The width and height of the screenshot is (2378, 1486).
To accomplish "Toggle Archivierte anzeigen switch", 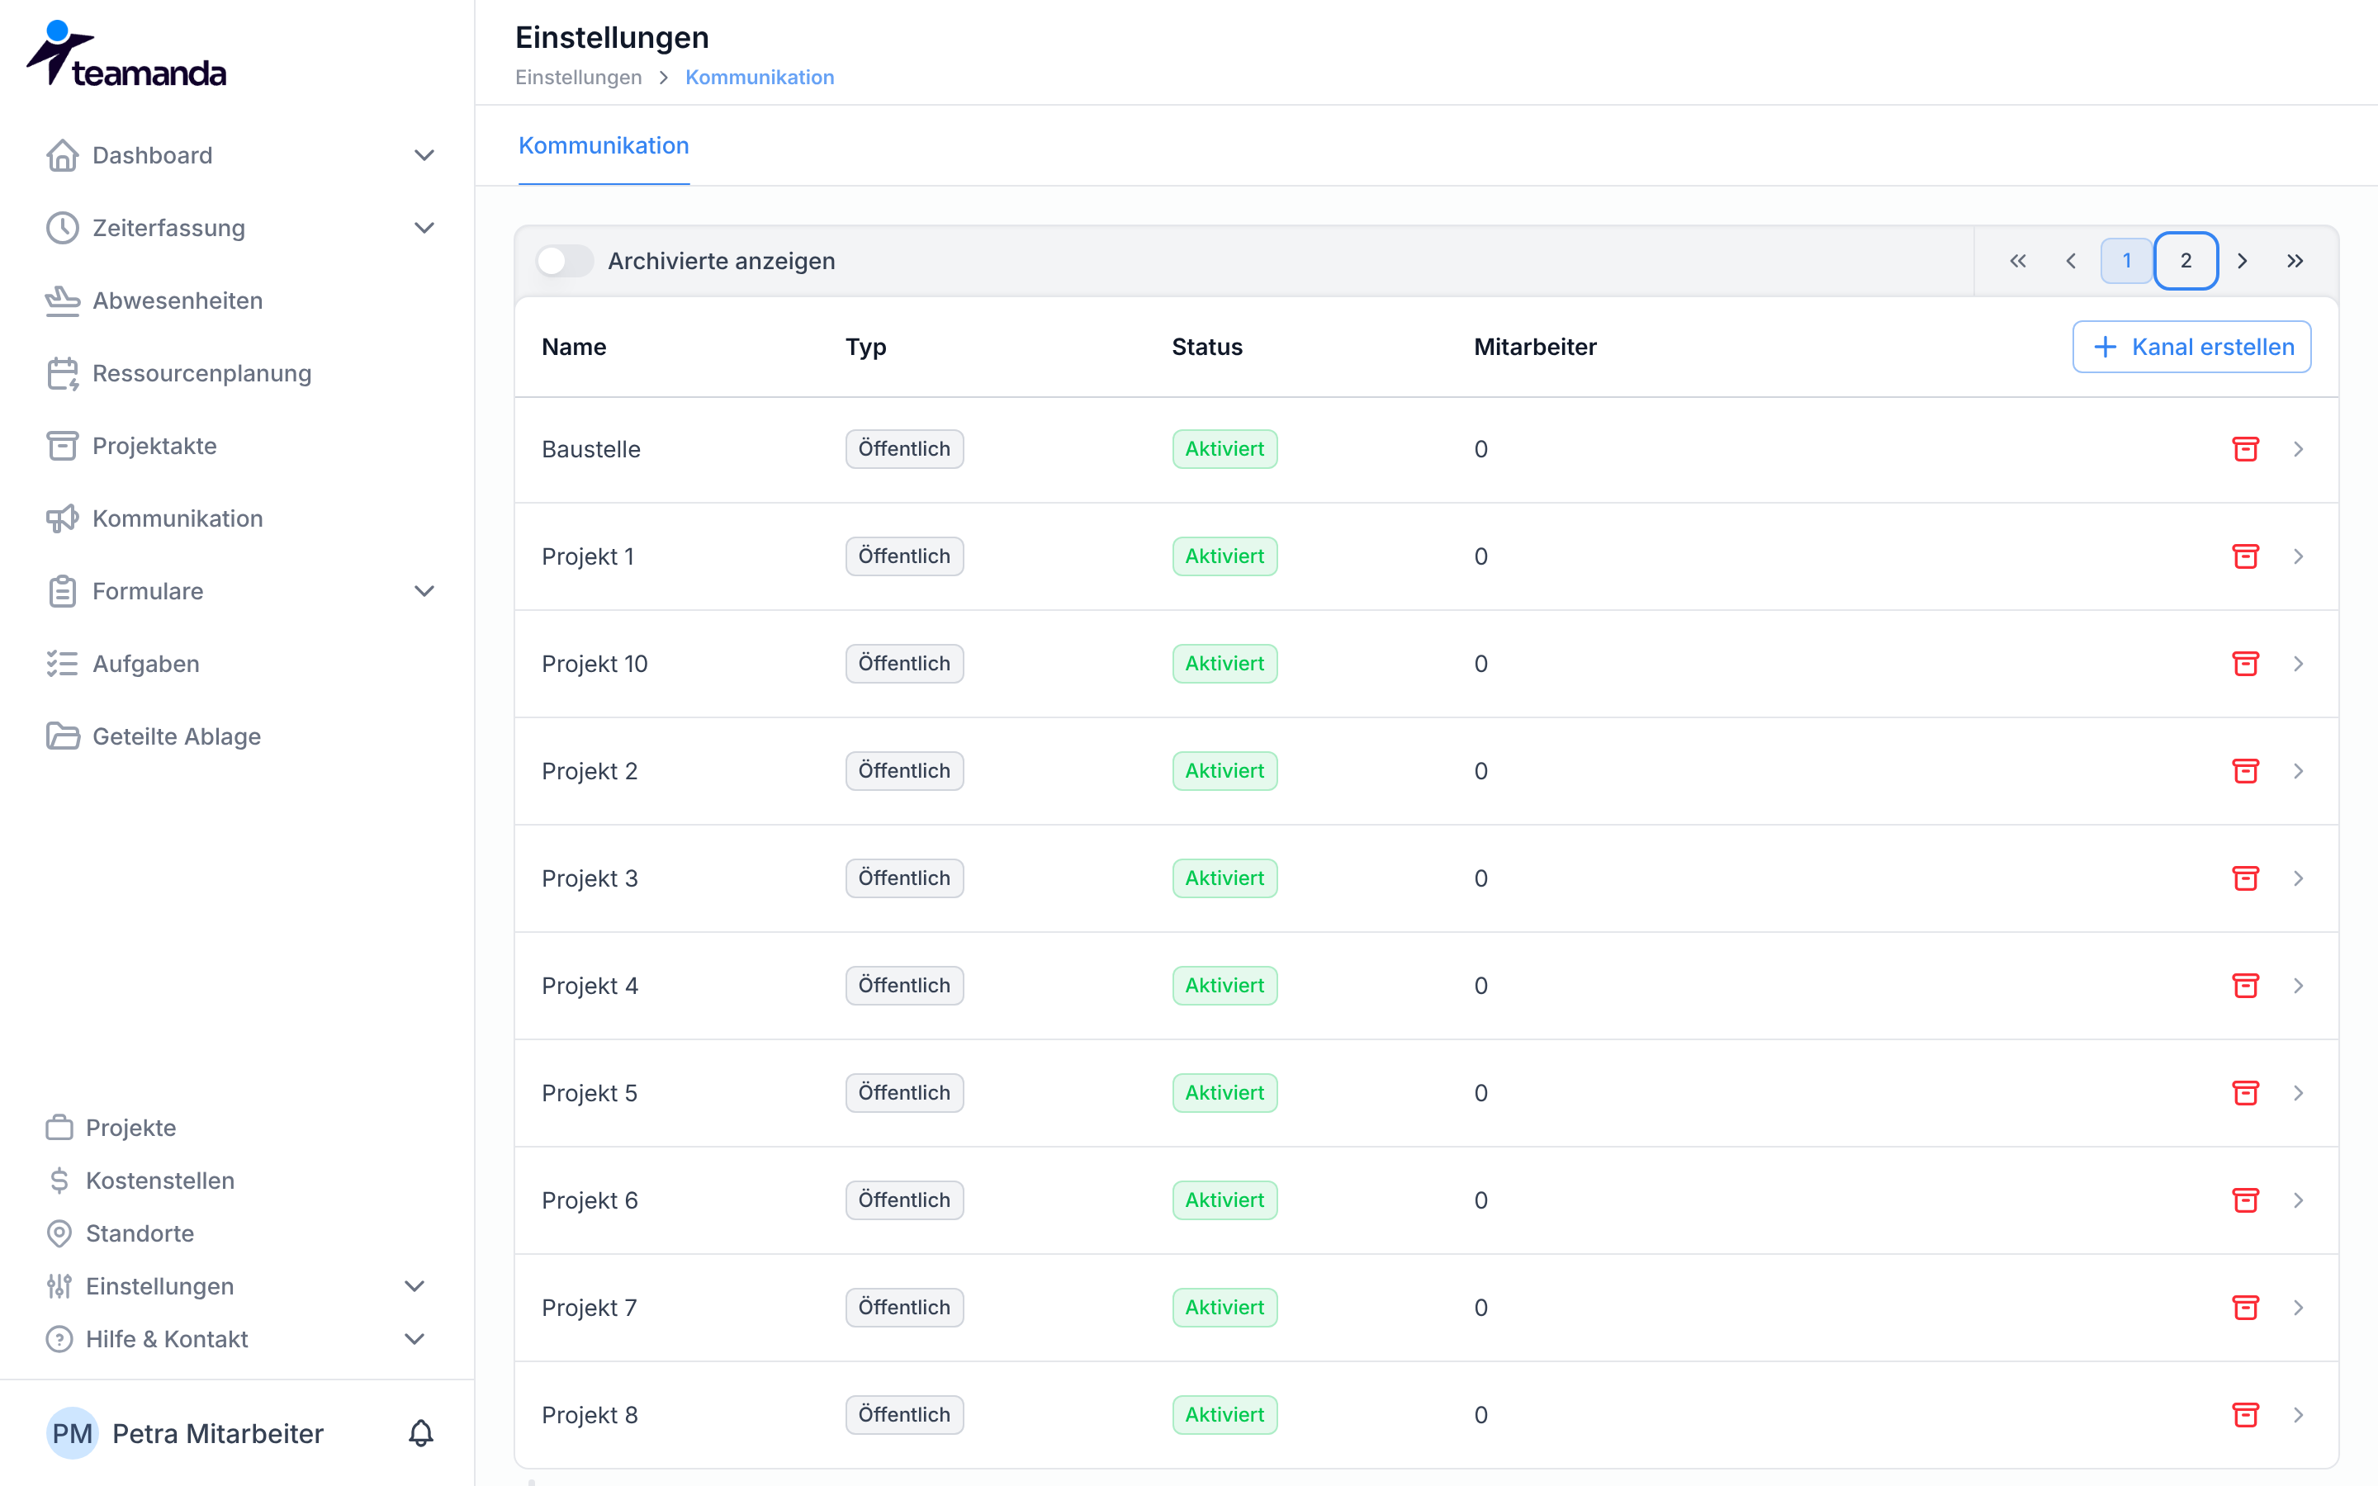I will pyautogui.click(x=564, y=260).
